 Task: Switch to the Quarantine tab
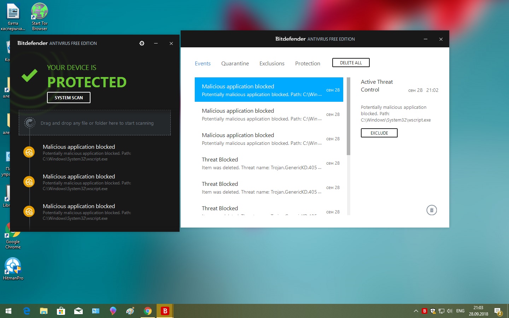coord(235,64)
